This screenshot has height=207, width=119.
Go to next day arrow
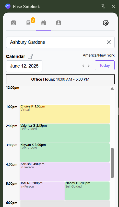coord(89,66)
